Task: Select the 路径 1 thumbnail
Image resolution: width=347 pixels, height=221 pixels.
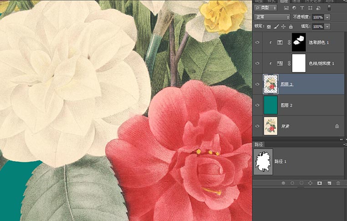Action: pos(263,162)
